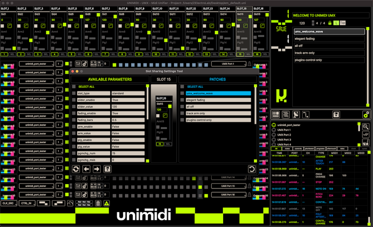This screenshot has height=227, width=373.
Task: Click the satellite dish icon
Action: 297,114
